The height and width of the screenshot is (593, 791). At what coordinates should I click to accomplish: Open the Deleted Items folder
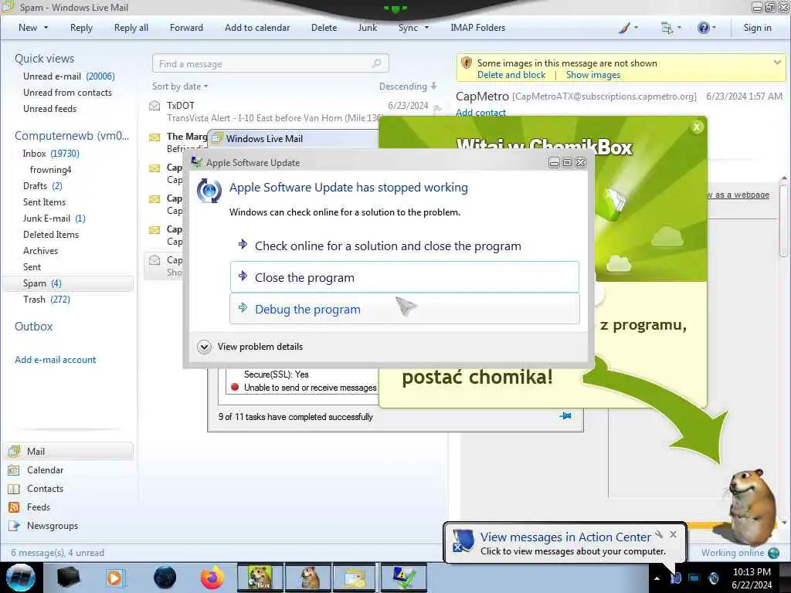(51, 235)
